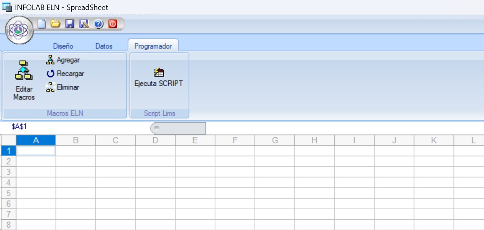484x230 pixels.
Task: Select row 5 header
Action: pyautogui.click(x=8, y=193)
